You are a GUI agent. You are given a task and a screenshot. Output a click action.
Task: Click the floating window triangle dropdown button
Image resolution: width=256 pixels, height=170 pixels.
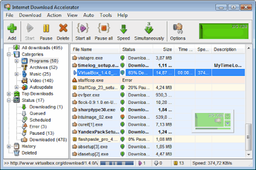click(228, 124)
